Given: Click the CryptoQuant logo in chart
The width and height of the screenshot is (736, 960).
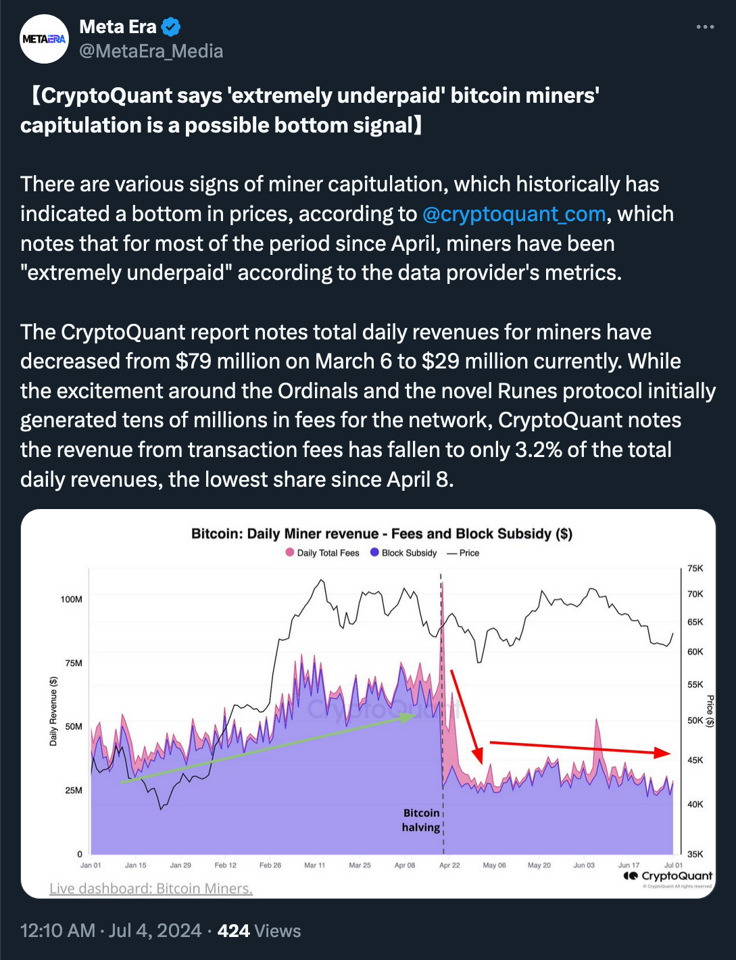Looking at the screenshot, I should tap(668, 875).
